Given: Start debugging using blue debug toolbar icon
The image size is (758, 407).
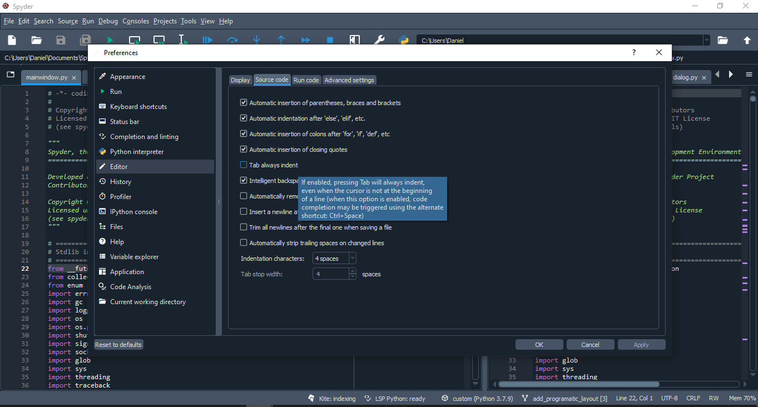Looking at the screenshot, I should (207, 39).
